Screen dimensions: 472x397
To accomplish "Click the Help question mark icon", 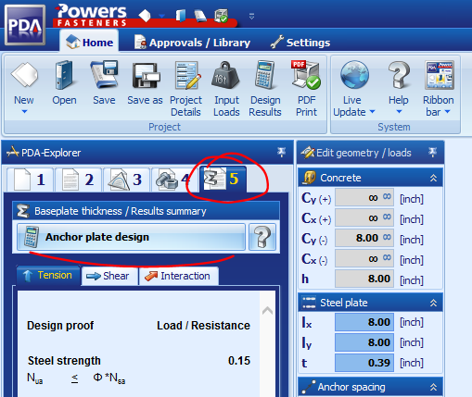I will tap(399, 75).
